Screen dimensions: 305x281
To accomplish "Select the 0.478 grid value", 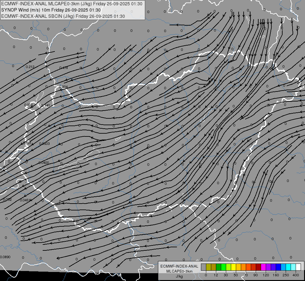I will click(x=64, y=68).
